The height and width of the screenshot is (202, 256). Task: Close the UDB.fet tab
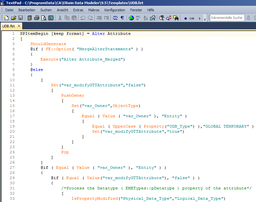tap(19, 26)
